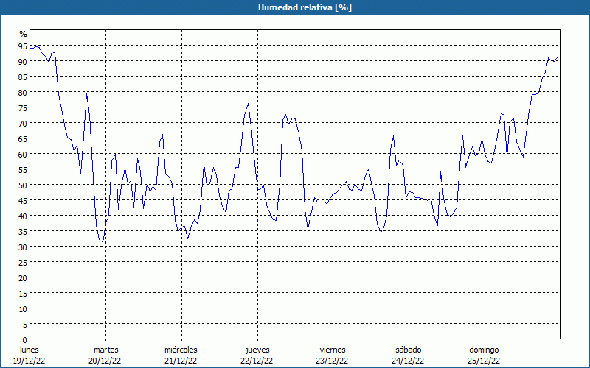Screen dimensions: 590x368
Task: Select the 10 value on the Y axis
Action: 23,309
